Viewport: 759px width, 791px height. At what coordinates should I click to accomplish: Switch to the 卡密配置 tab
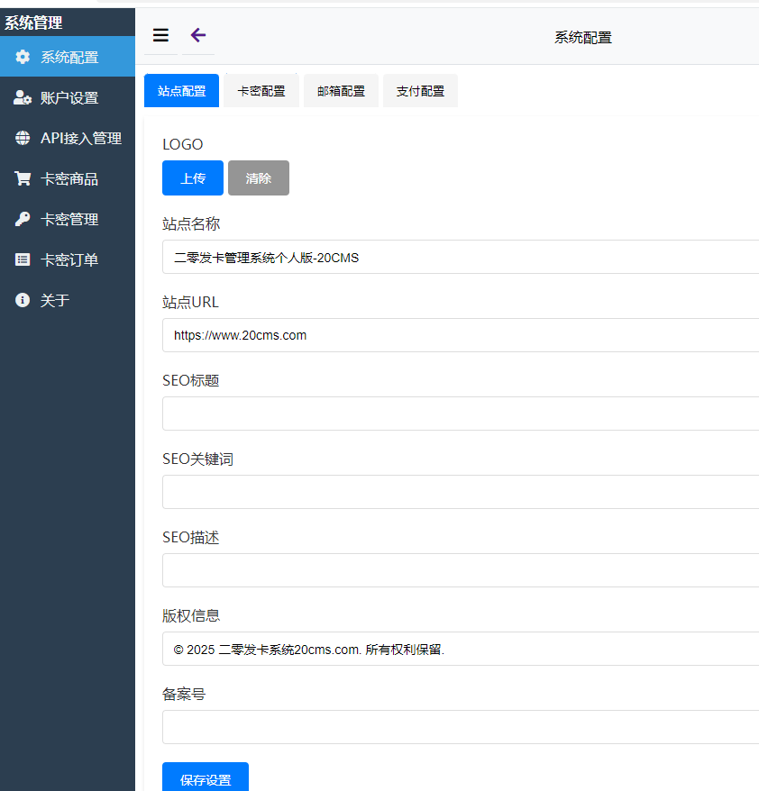261,91
